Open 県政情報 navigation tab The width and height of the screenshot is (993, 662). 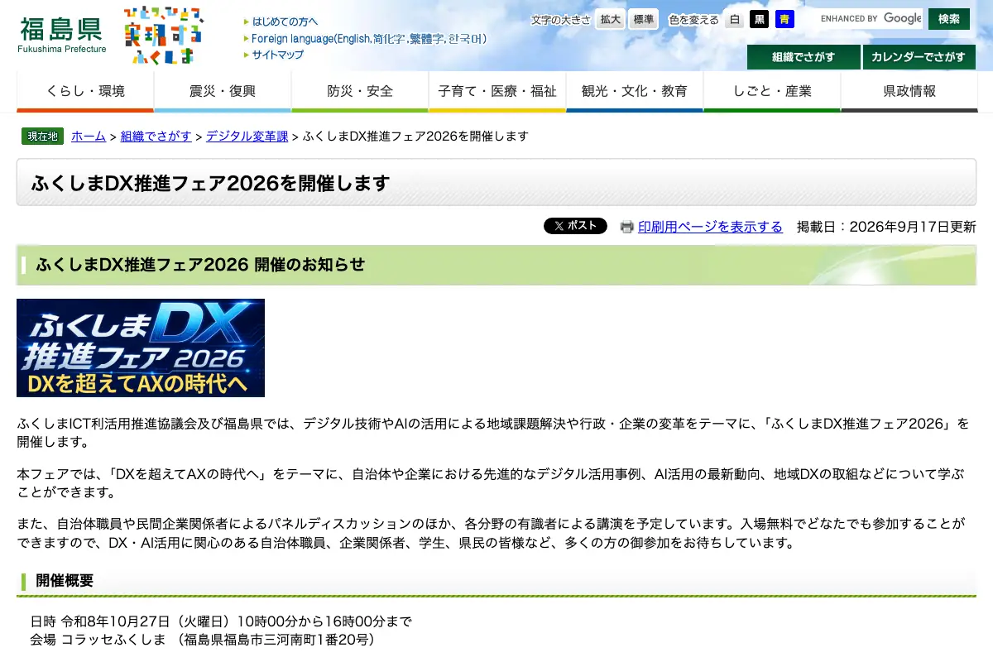[x=909, y=91]
